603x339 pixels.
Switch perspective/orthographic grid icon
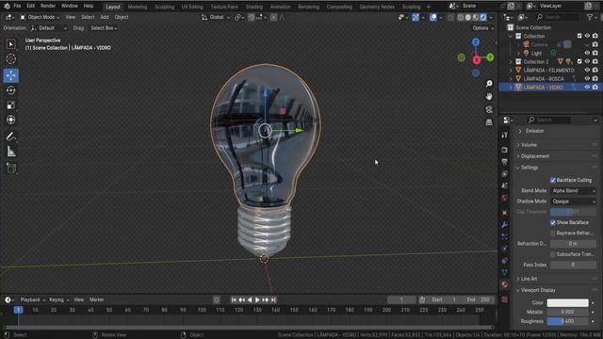pos(489,122)
